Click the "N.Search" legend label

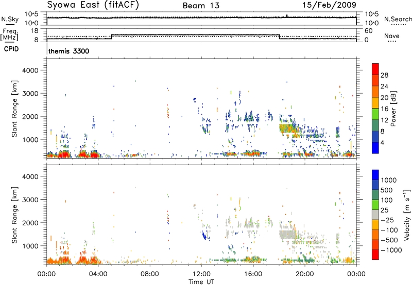(398, 19)
